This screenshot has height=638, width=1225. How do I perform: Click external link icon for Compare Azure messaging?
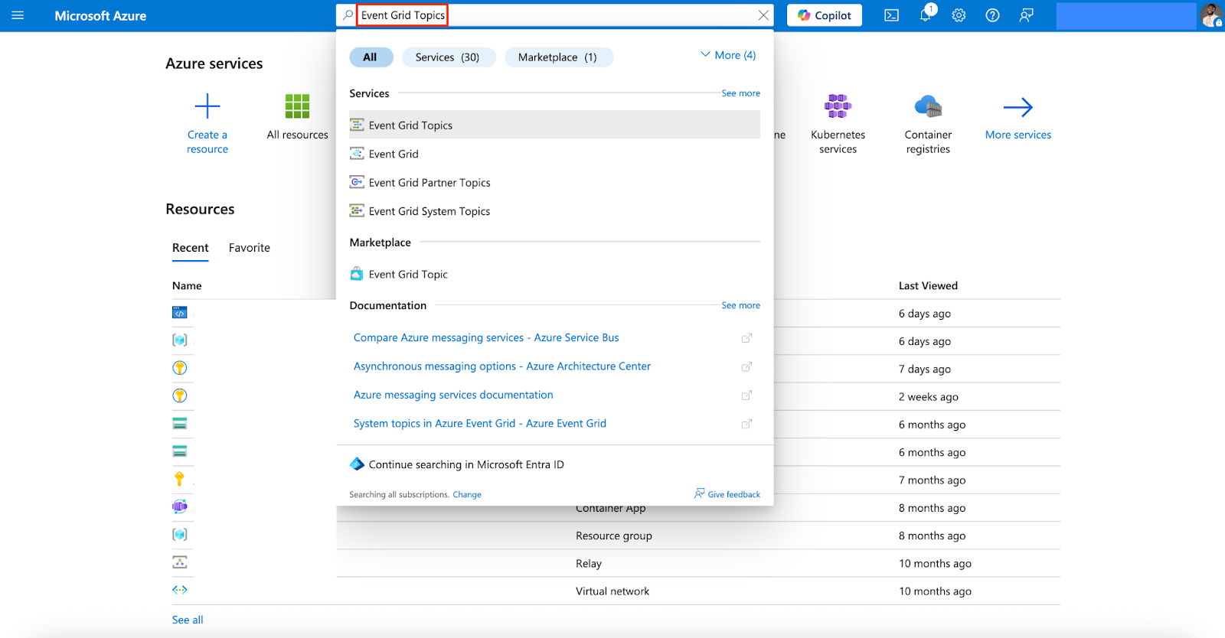(746, 338)
